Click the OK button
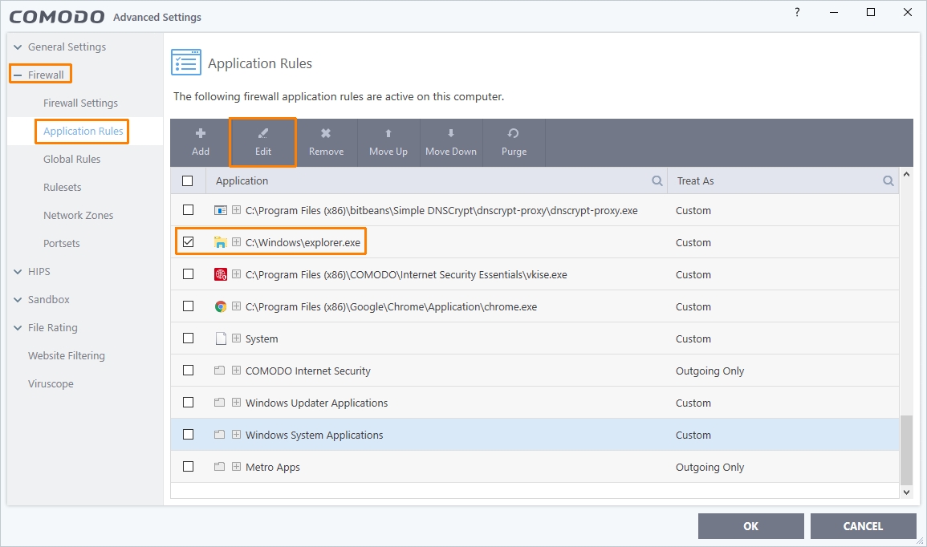This screenshot has width=927, height=547. [x=750, y=526]
